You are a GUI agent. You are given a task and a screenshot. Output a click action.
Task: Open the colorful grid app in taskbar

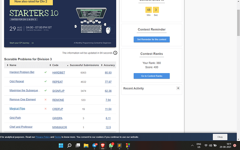pyautogui.click(x=128, y=145)
